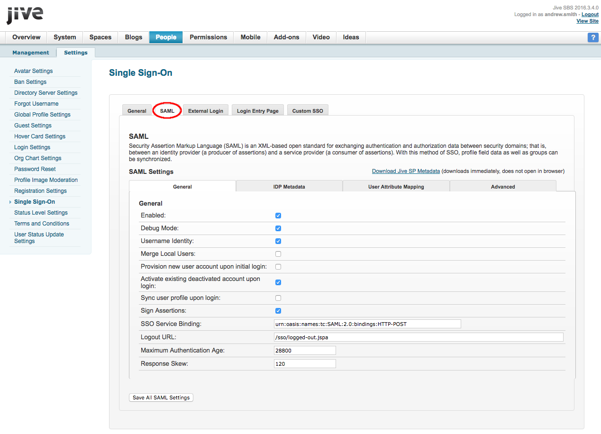Open the System main tab
Screen dimensions: 601x434
pos(65,37)
